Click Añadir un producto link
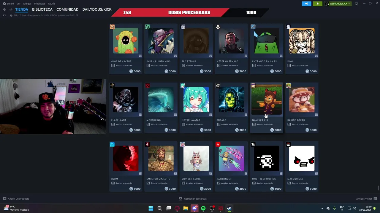The width and height of the screenshot is (380, 213). pos(18,199)
